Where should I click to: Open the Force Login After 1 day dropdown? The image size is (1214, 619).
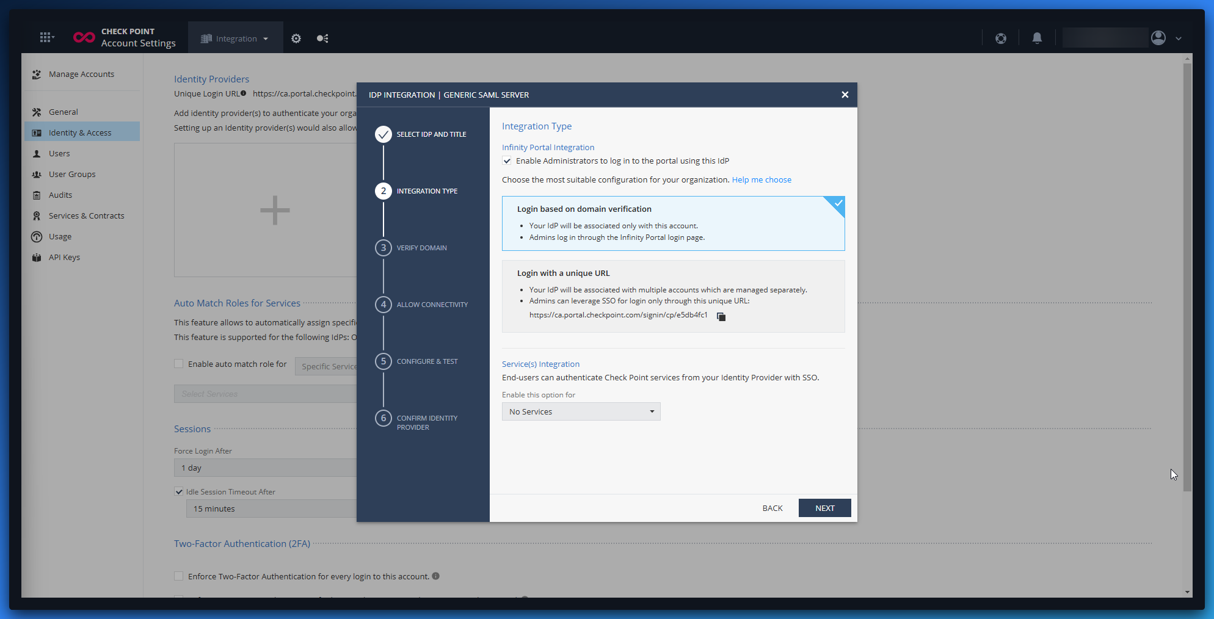(266, 468)
